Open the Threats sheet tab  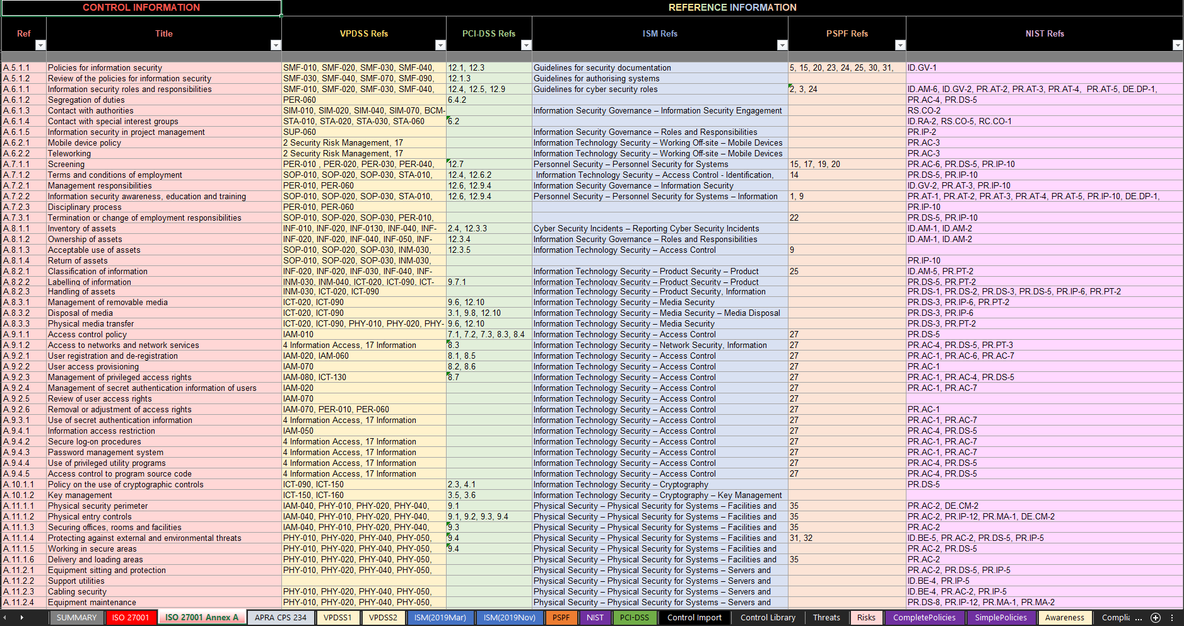tap(826, 618)
